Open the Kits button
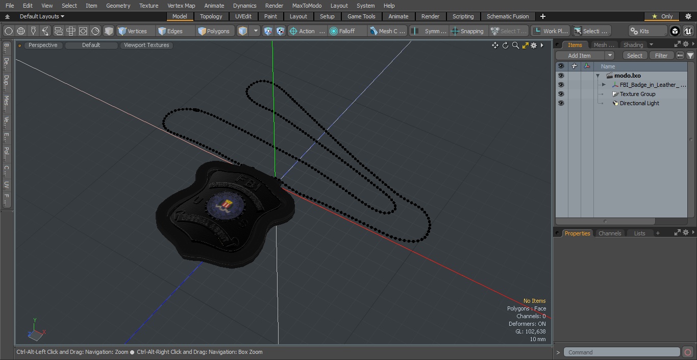This screenshot has width=697, height=360. click(x=648, y=31)
